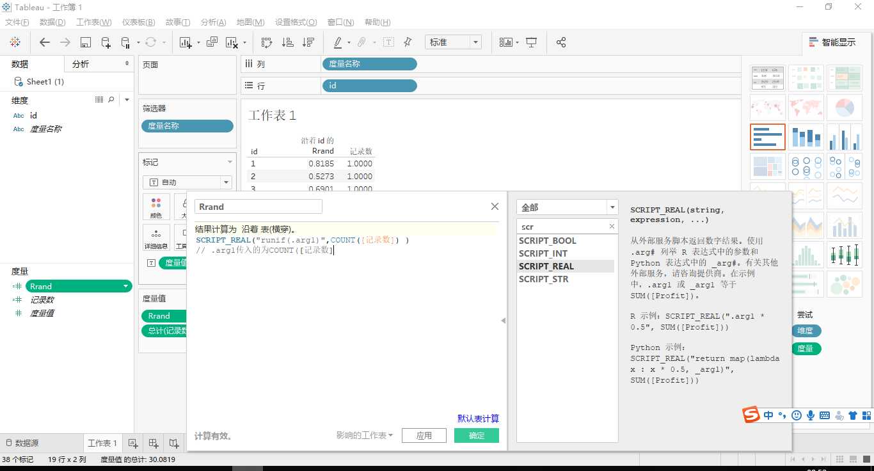Click the sort ascending icon

[x=288, y=42]
